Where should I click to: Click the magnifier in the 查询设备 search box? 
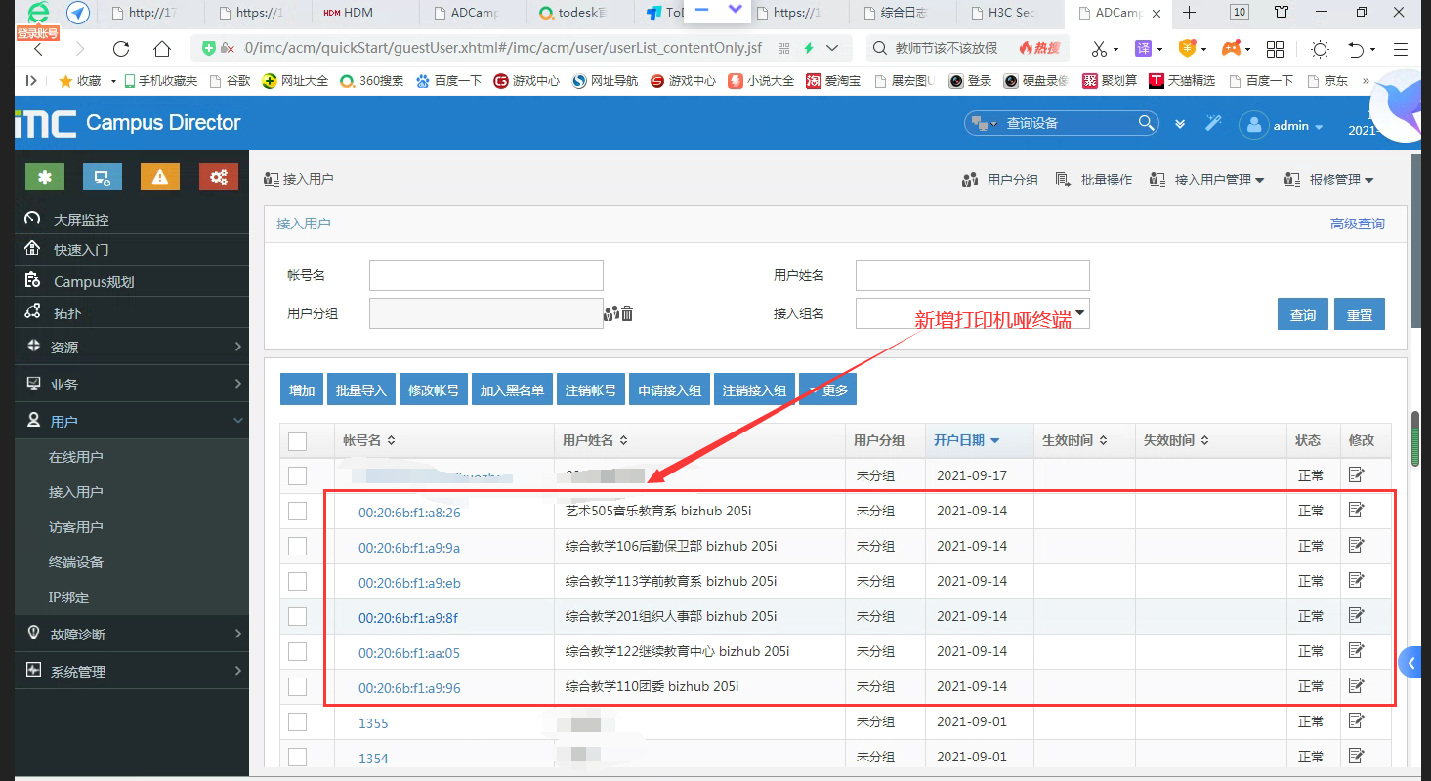(1147, 123)
